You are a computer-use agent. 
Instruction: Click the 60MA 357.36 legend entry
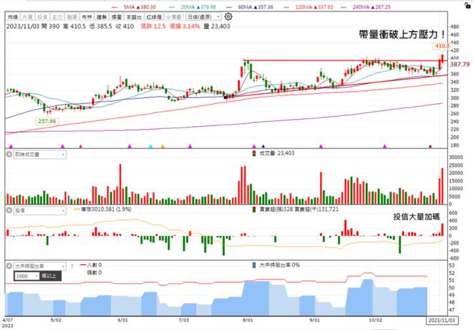250,7
